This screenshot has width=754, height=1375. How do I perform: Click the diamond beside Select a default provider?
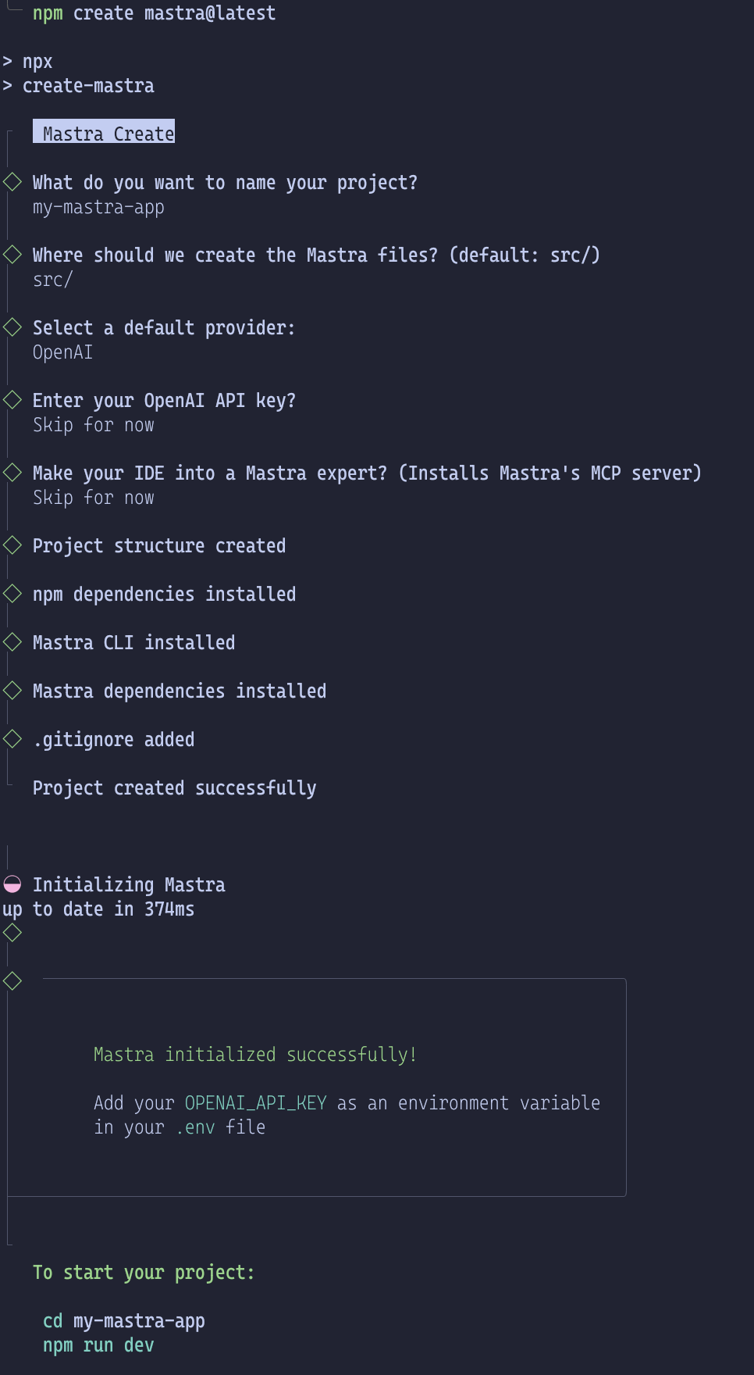click(x=12, y=327)
